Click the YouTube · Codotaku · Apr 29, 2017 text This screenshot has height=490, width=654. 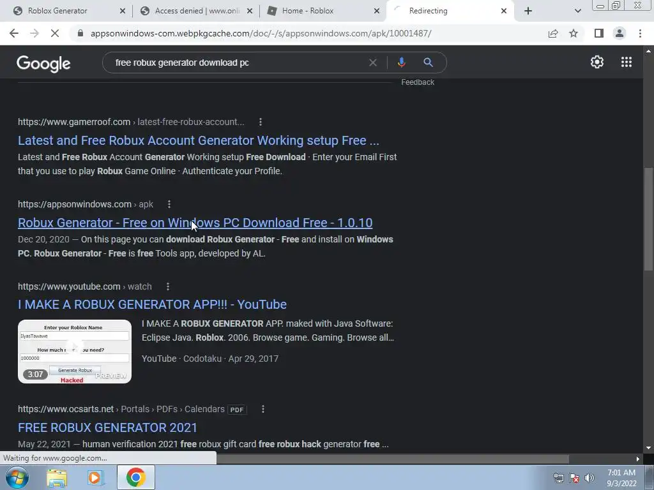click(209, 359)
